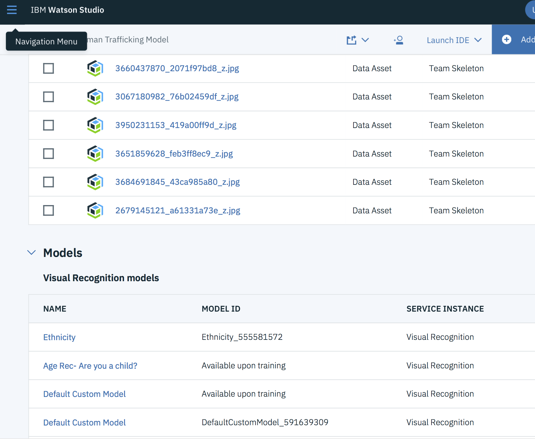Viewport: 535px width, 439px height.
Task: Open the Age Rec- Are you a child? model
Action: click(x=90, y=366)
